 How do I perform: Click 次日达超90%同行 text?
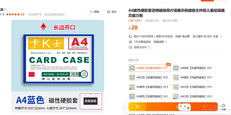click(54, 15)
